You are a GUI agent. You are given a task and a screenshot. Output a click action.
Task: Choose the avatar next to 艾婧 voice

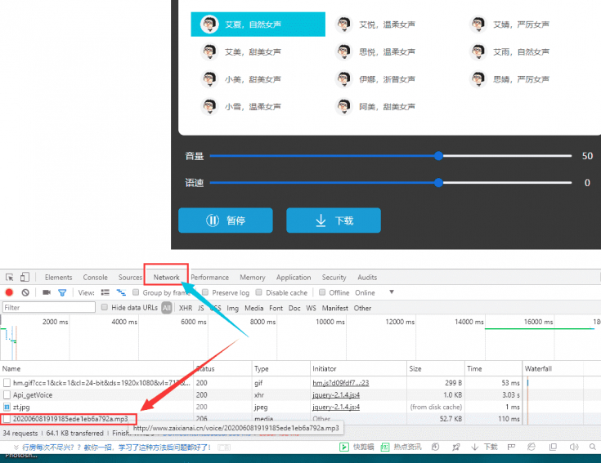click(x=478, y=24)
